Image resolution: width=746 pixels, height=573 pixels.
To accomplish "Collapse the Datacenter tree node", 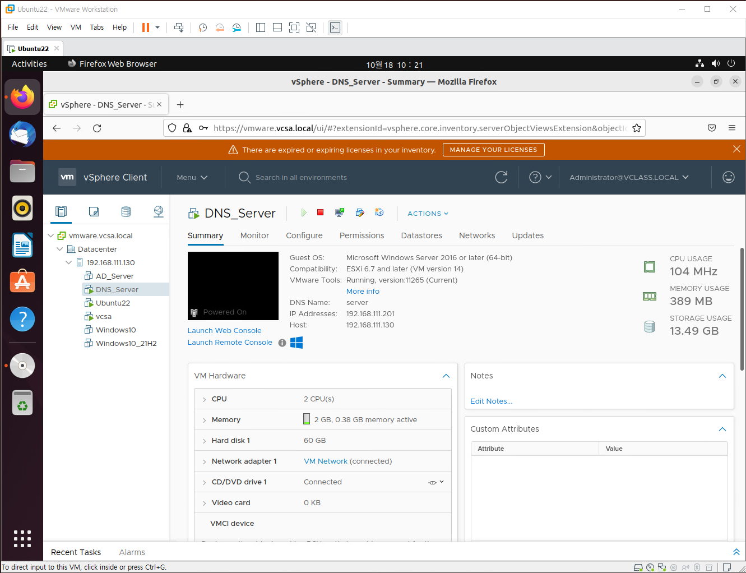I will coord(60,249).
